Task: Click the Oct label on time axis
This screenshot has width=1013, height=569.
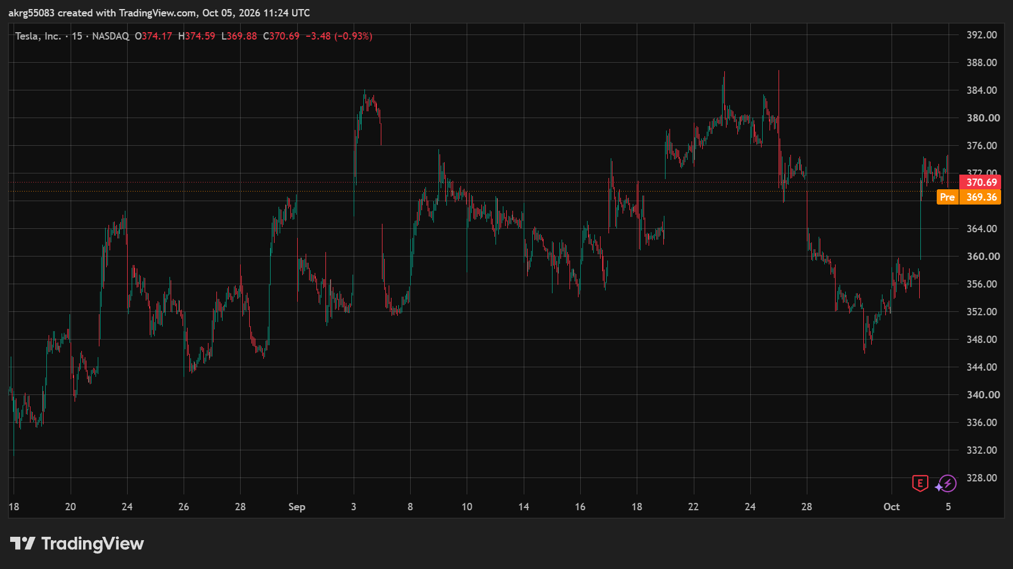Action: point(892,507)
